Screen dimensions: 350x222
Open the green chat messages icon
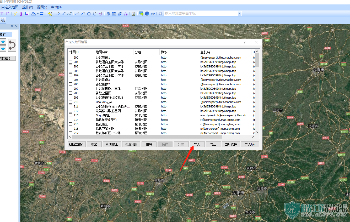(141, 14)
